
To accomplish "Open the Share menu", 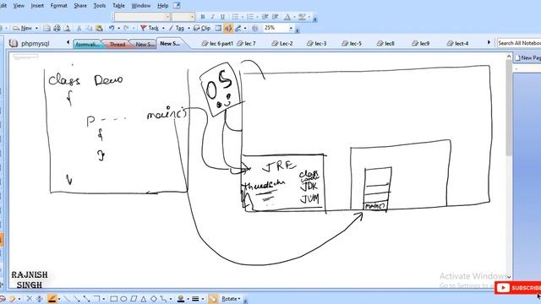I will point(80,6).
